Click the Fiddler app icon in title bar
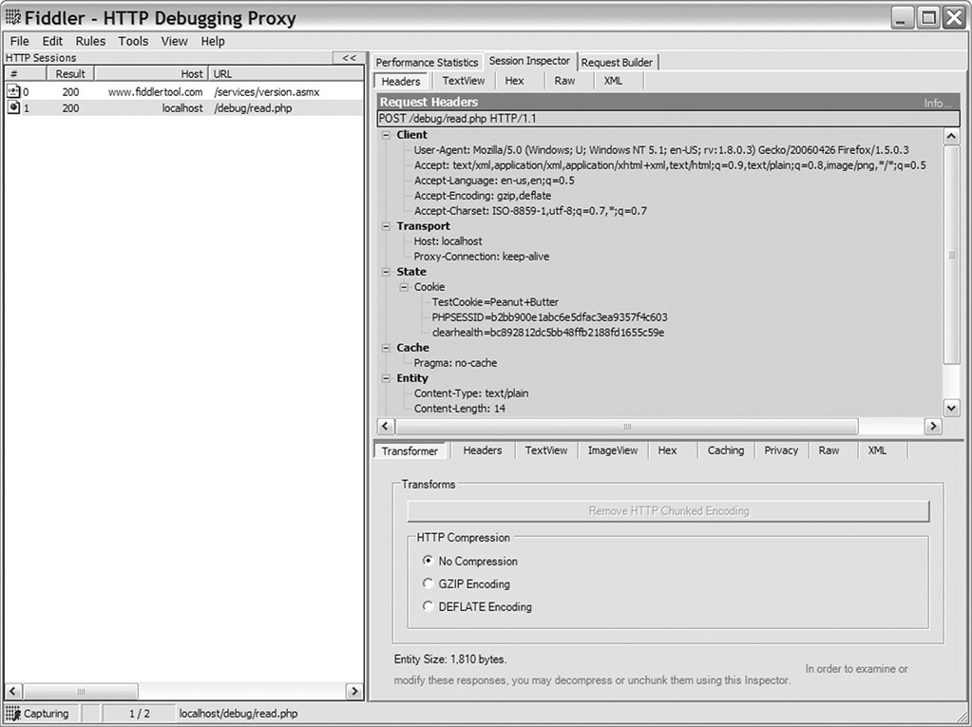The height and width of the screenshot is (727, 972). pos(12,18)
